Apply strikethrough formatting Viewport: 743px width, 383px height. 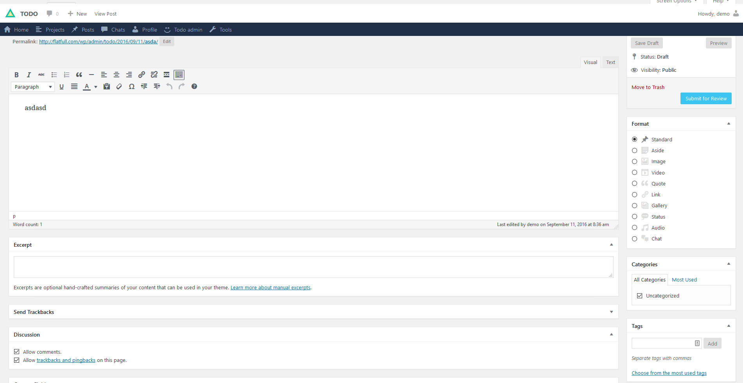pos(41,75)
